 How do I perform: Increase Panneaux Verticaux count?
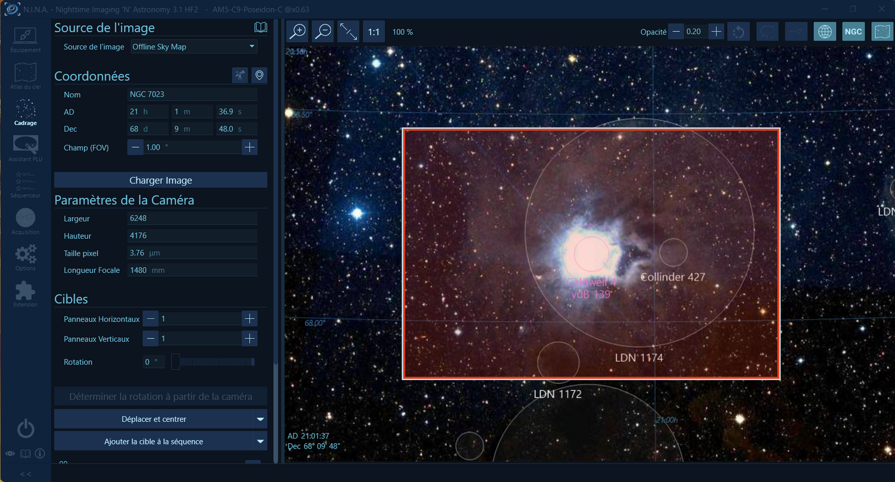249,338
